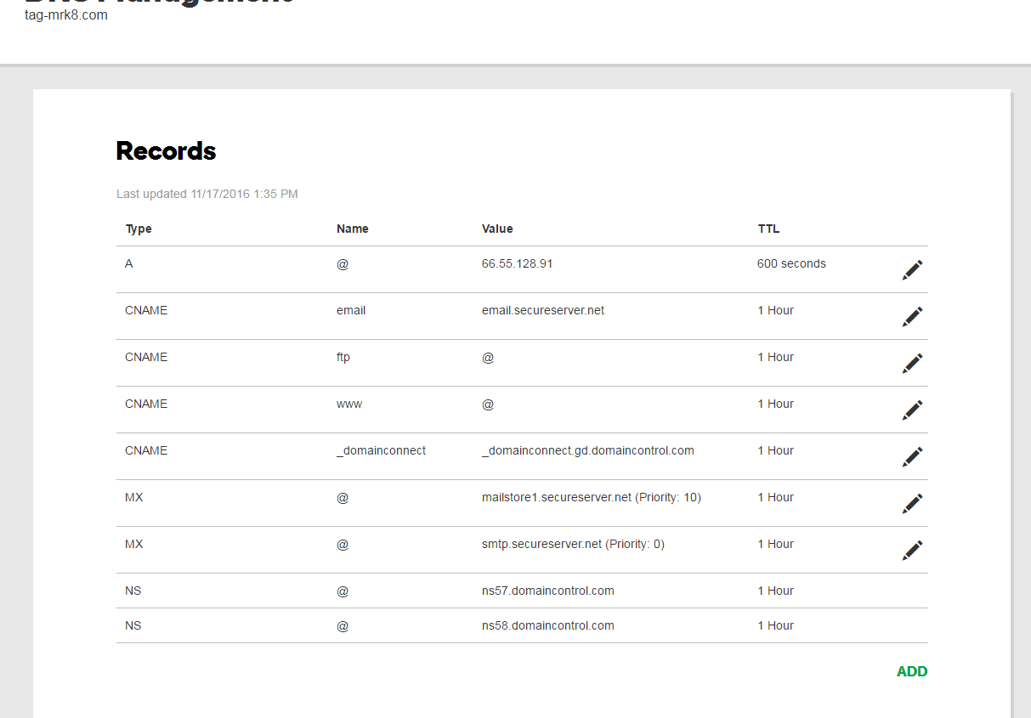Select the ns58.domaincontrol.com NS row
The height and width of the screenshot is (718, 1031).
(547, 625)
